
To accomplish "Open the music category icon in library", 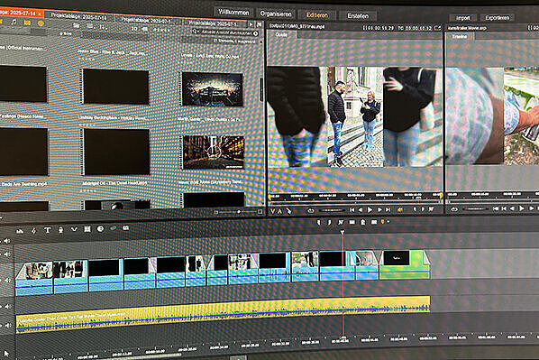I will click(x=14, y=22).
